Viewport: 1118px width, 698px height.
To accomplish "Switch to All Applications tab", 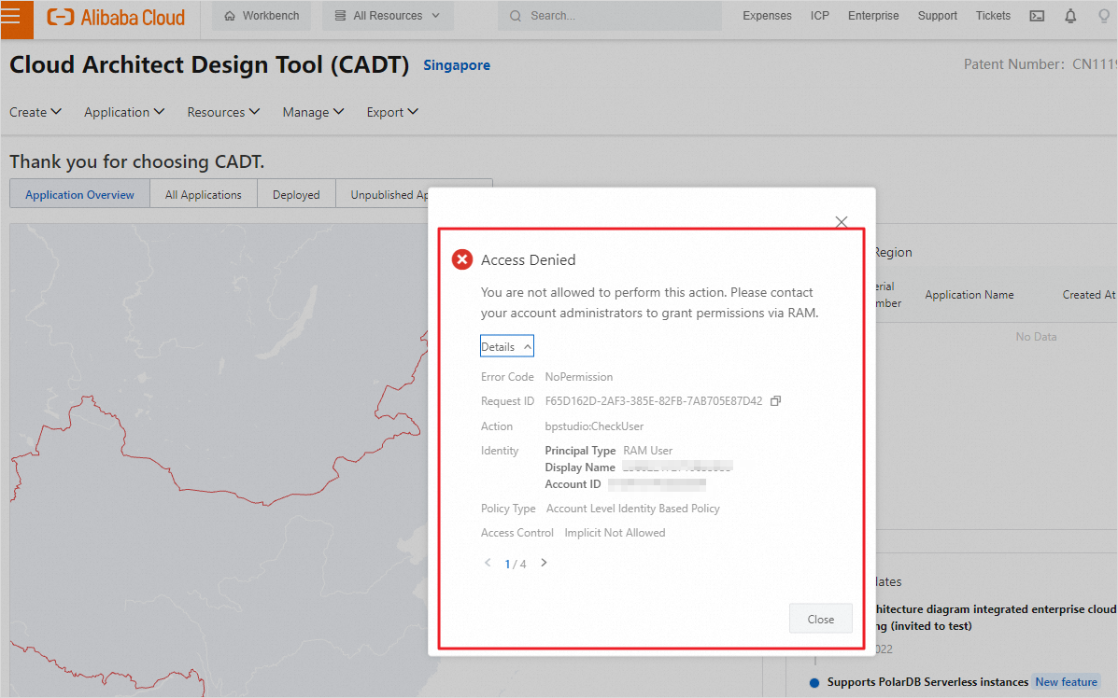I will pyautogui.click(x=204, y=194).
